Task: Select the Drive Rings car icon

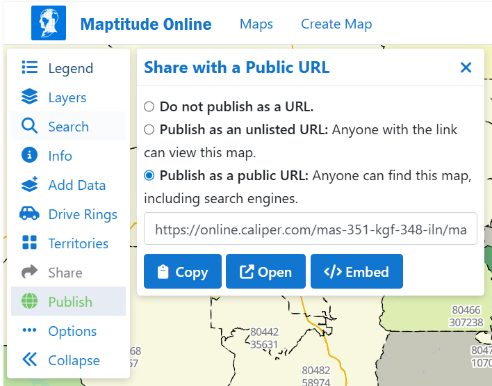Action: pyautogui.click(x=29, y=214)
